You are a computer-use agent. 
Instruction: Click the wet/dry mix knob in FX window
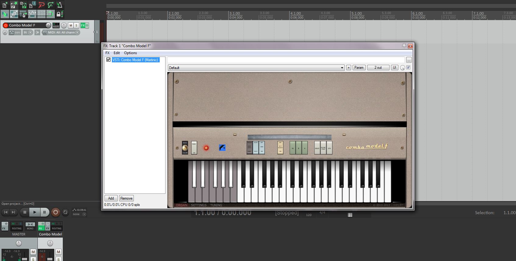tap(403, 68)
